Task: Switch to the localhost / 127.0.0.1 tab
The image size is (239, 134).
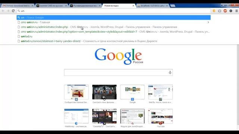Action: (x=152, y=6)
